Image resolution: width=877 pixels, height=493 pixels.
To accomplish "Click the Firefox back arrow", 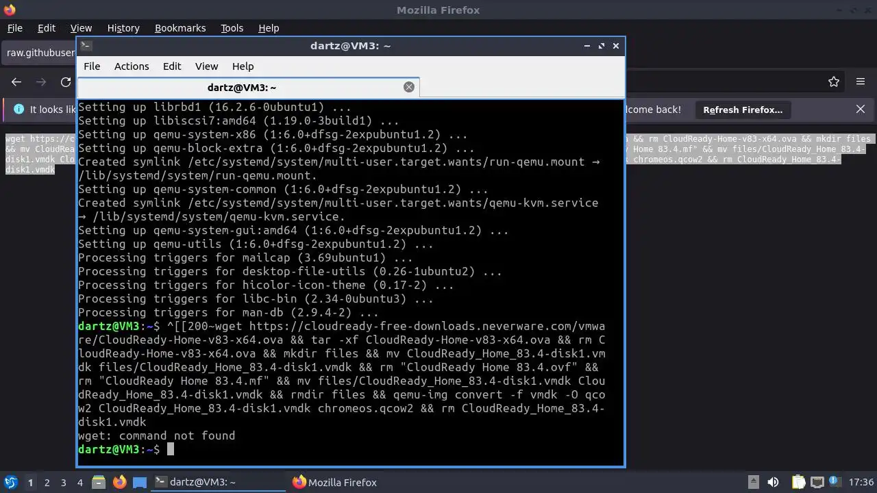I will 16,82.
